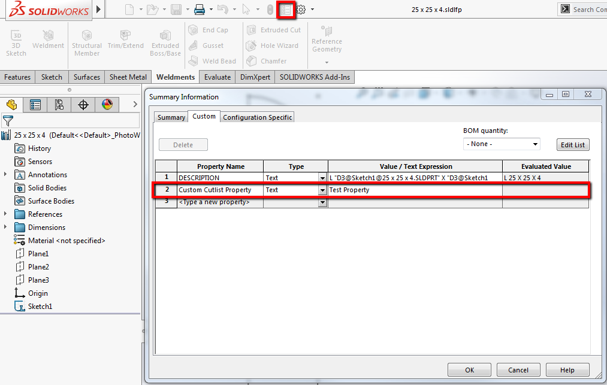Open the Reference Geometry dropdown

pyautogui.click(x=327, y=62)
